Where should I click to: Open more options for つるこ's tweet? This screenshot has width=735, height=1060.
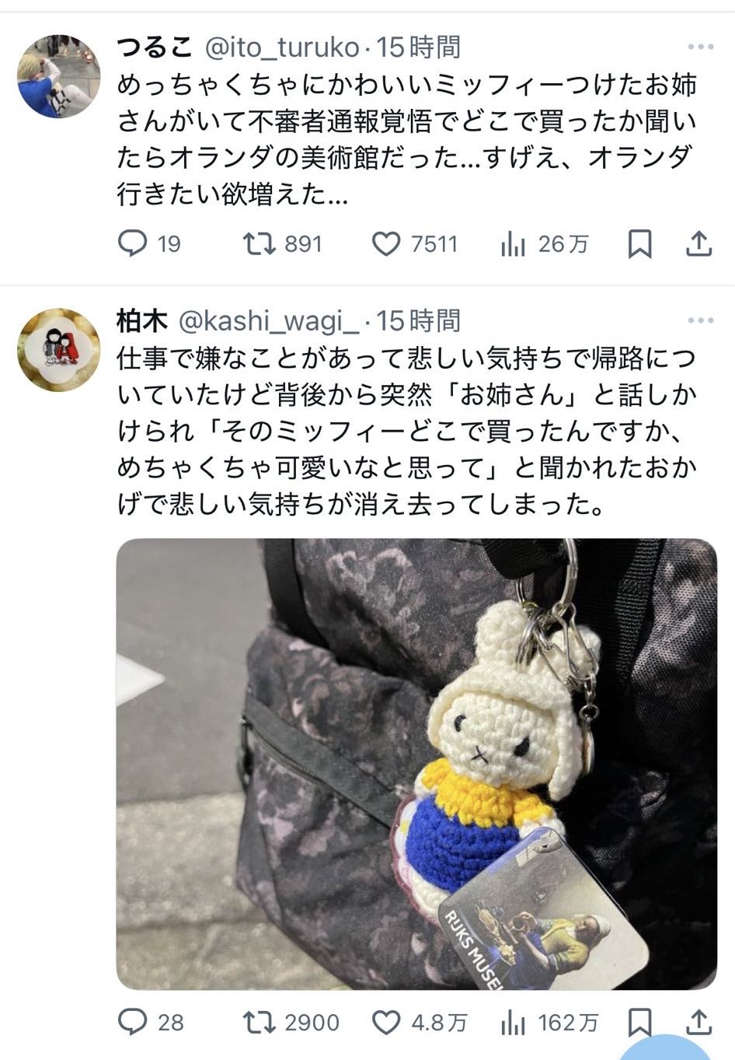coord(701,47)
